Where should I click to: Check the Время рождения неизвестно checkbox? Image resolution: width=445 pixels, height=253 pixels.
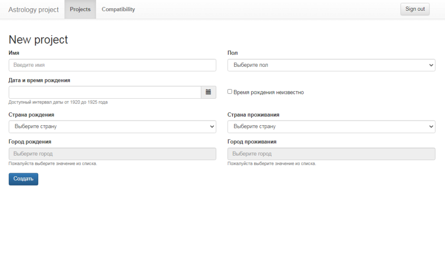coord(230,92)
